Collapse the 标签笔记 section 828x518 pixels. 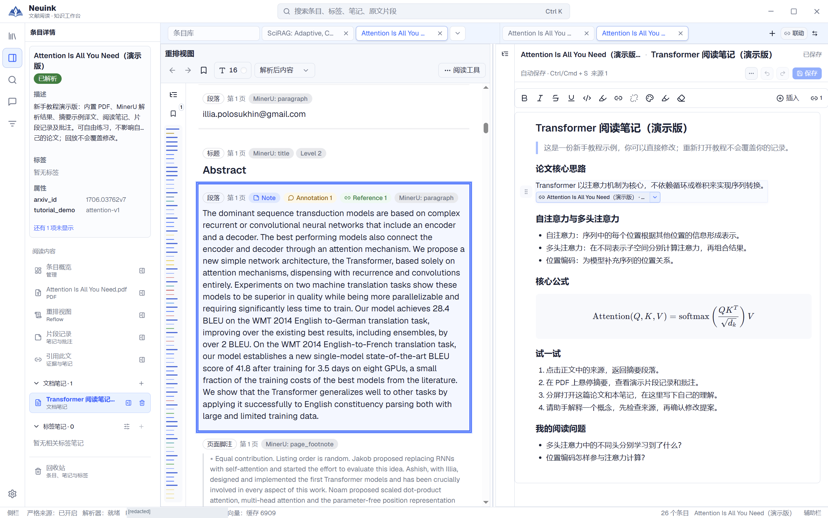(x=36, y=426)
